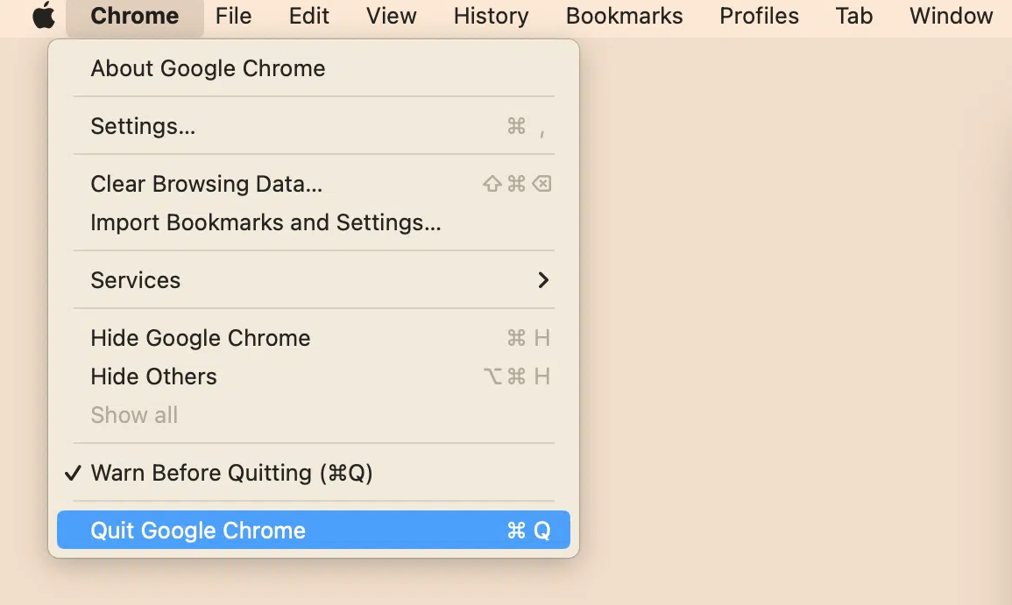Choose Hide Google Chrome
Screen dimensions: 1012x605
(x=201, y=338)
